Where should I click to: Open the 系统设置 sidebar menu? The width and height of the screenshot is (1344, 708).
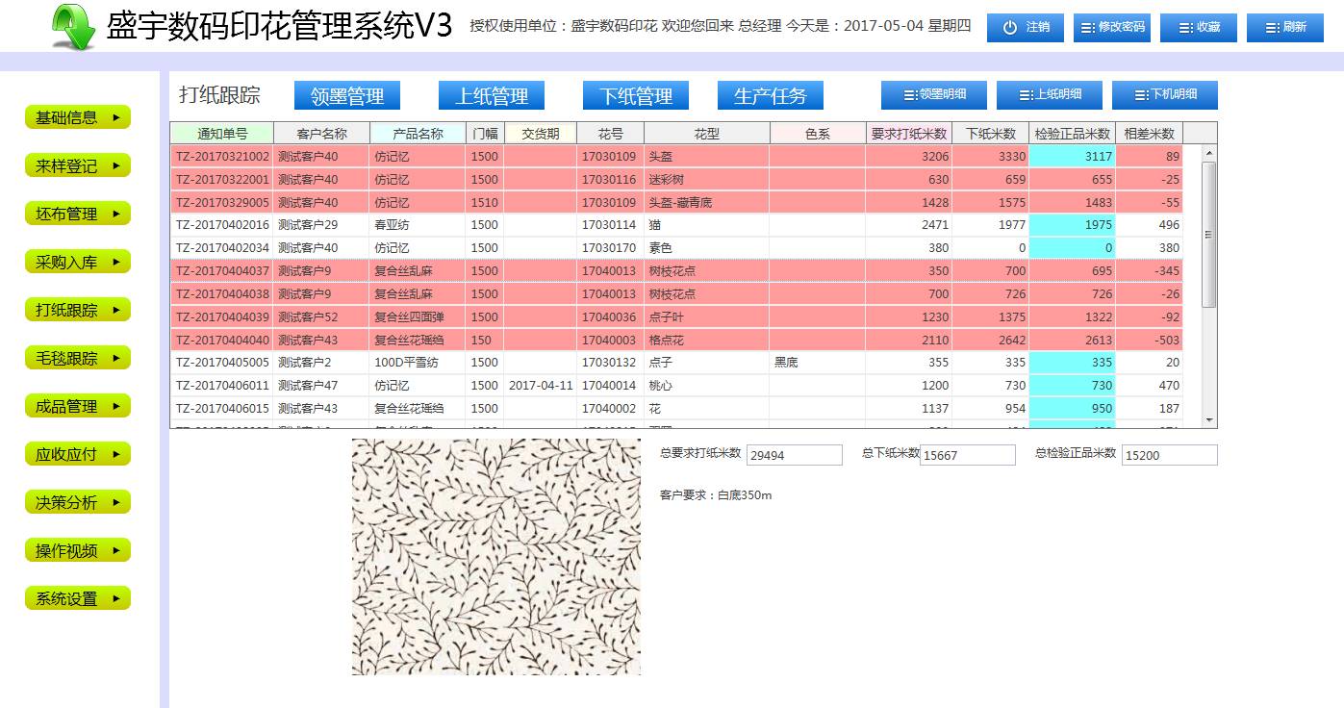[x=77, y=598]
